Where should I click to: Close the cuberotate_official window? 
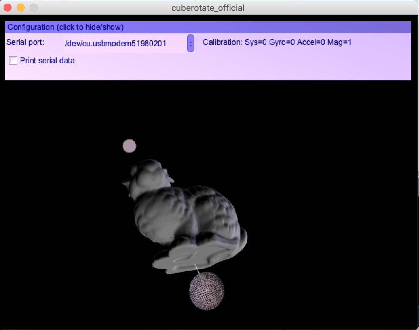[8, 8]
